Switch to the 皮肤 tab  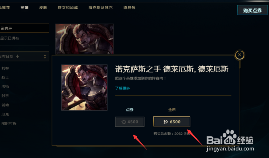pyautogui.click(x=43, y=8)
